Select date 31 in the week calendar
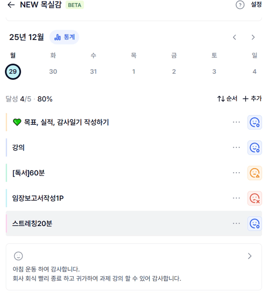265x293 pixels. point(93,72)
